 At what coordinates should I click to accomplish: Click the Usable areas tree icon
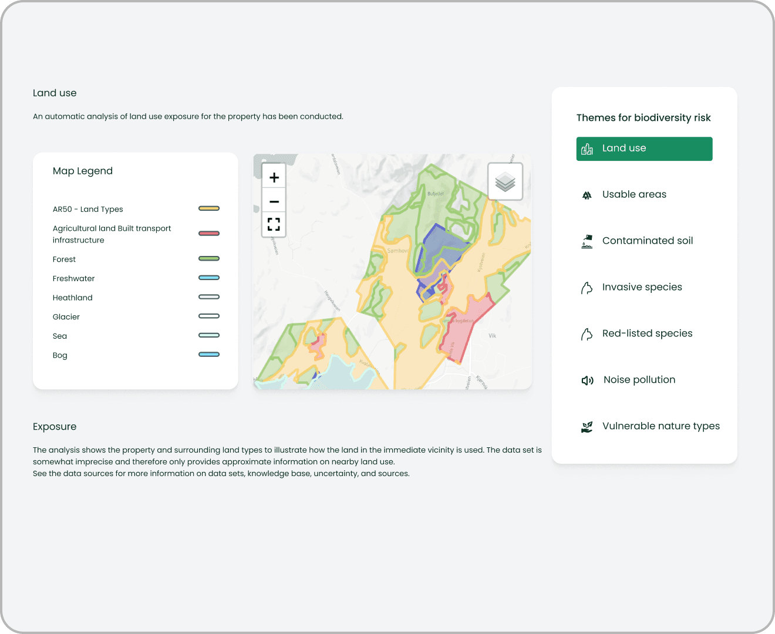tap(587, 195)
